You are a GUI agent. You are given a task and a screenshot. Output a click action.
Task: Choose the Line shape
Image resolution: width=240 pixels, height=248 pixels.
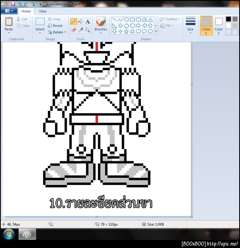click(x=114, y=20)
